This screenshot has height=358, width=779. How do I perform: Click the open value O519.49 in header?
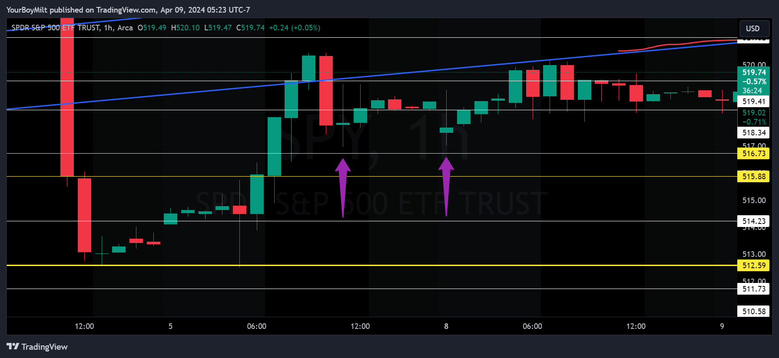click(x=152, y=28)
